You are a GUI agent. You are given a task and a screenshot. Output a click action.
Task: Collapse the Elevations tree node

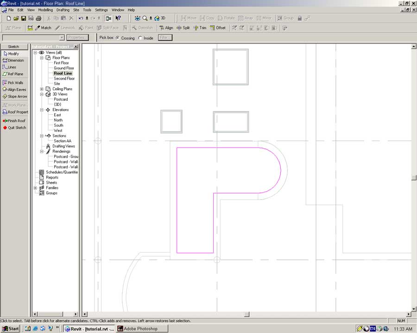click(42, 110)
